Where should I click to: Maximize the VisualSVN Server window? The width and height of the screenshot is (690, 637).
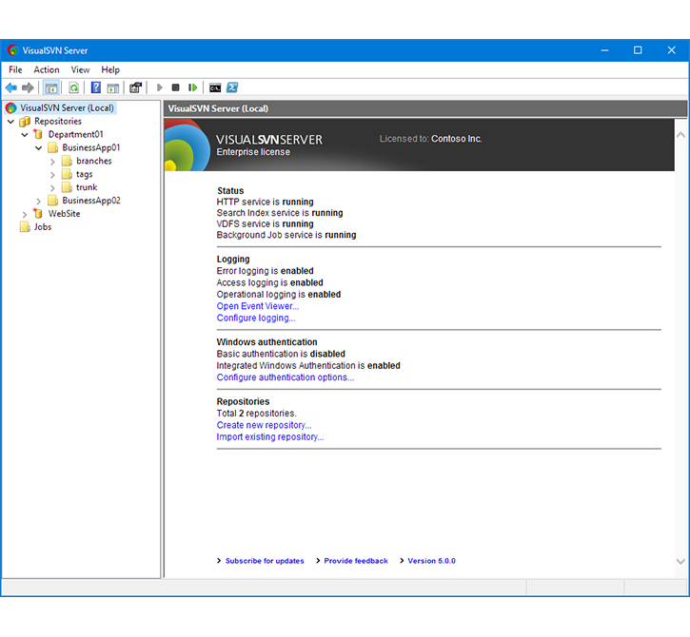[638, 50]
